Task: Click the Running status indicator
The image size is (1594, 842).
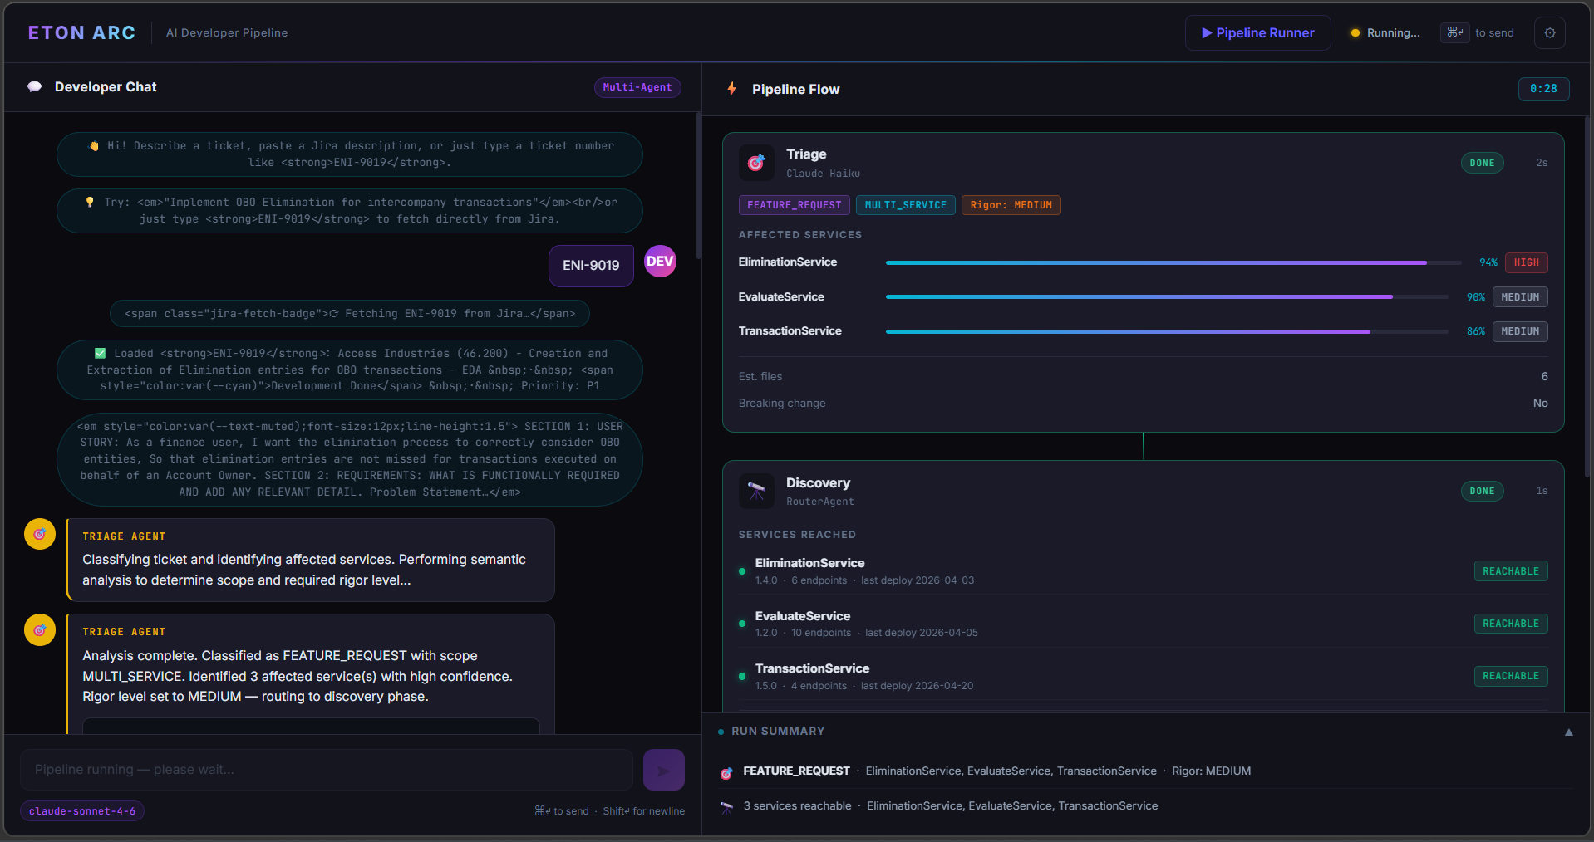Action: coord(1385,33)
